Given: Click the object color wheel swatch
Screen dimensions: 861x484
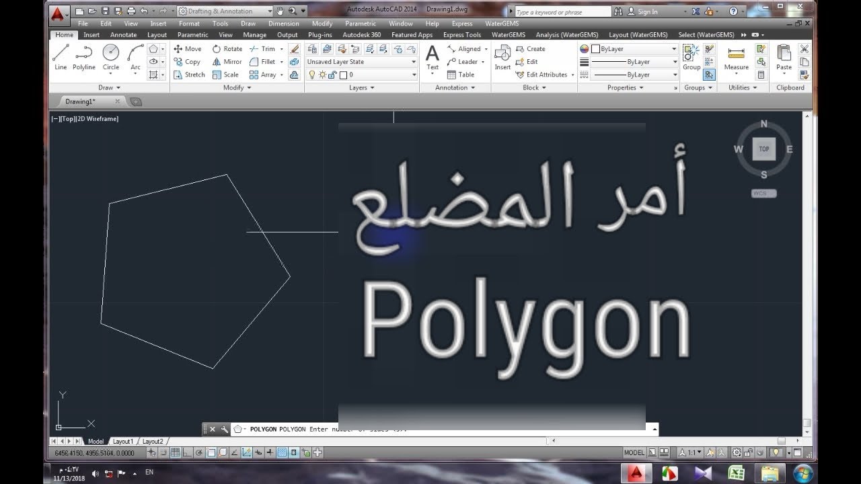Looking at the screenshot, I should click(584, 49).
